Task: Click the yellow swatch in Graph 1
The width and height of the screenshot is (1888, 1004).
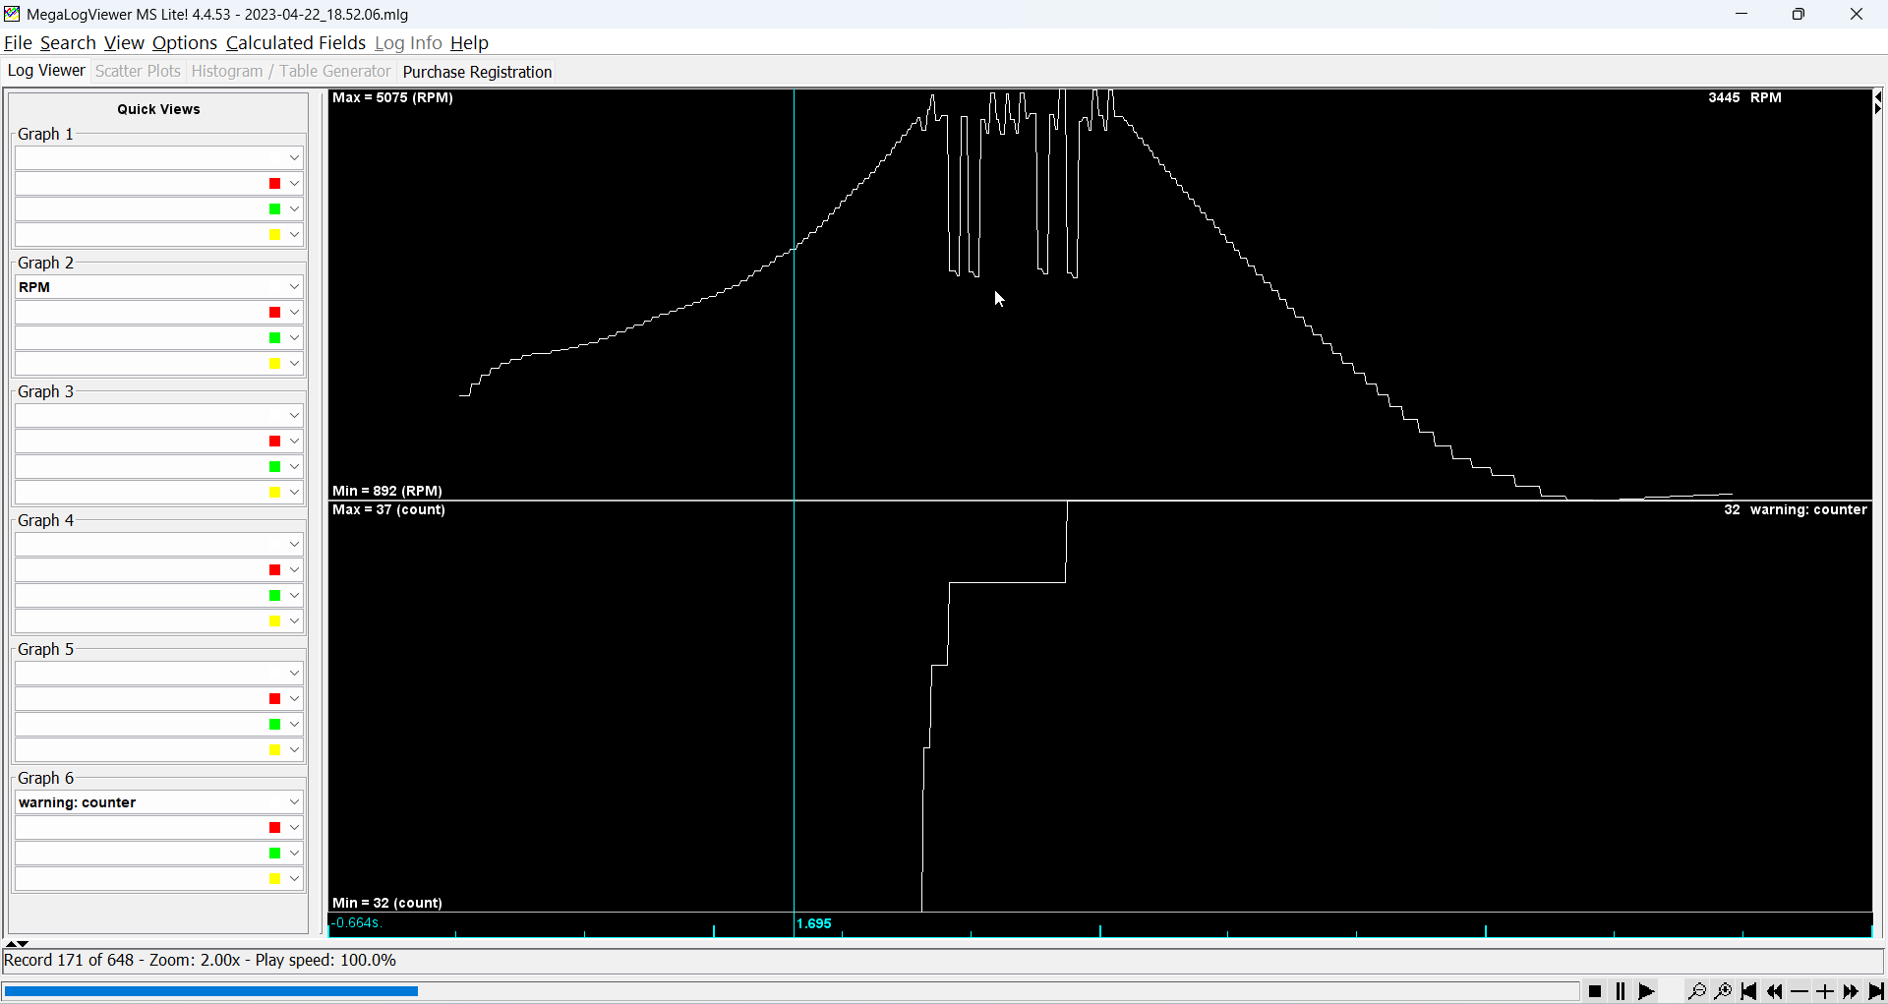Action: pos(275,235)
